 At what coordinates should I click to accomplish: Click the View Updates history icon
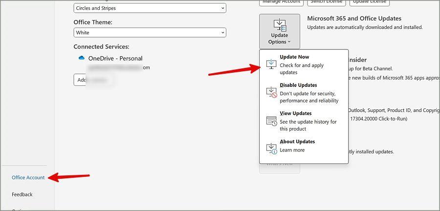271,121
